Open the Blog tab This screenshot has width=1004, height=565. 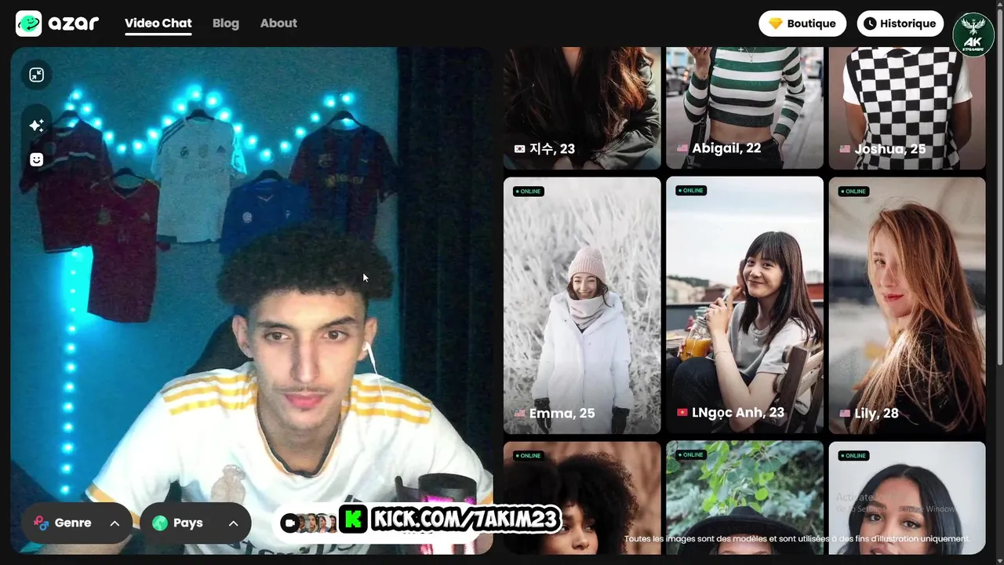tap(226, 24)
